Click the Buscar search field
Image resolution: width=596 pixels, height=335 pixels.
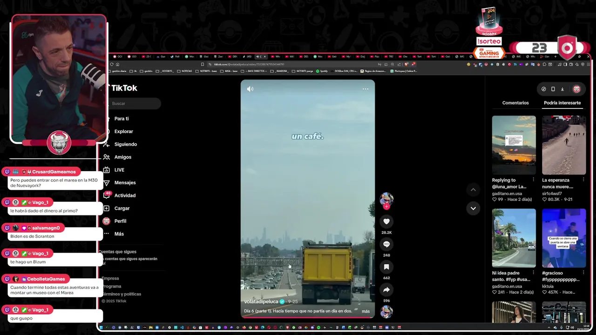click(134, 103)
